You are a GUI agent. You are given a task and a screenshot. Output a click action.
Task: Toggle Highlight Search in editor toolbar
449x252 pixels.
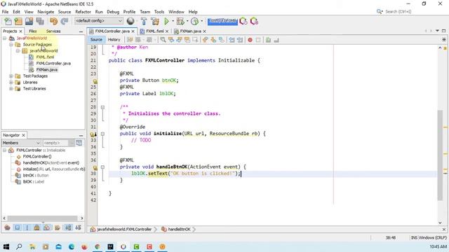pos(187,40)
